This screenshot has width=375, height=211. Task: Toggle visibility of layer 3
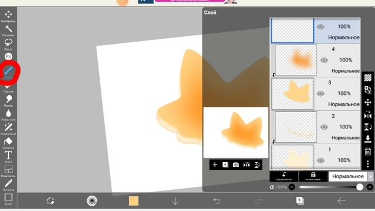321,94
